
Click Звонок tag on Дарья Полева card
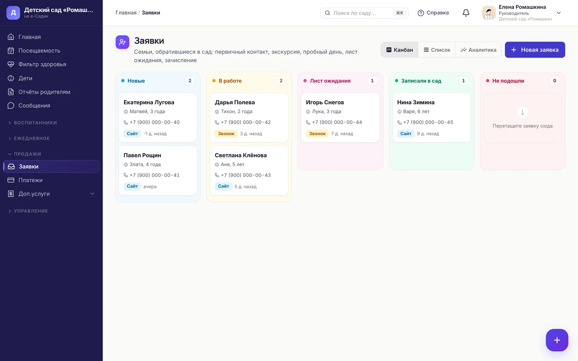click(x=226, y=134)
